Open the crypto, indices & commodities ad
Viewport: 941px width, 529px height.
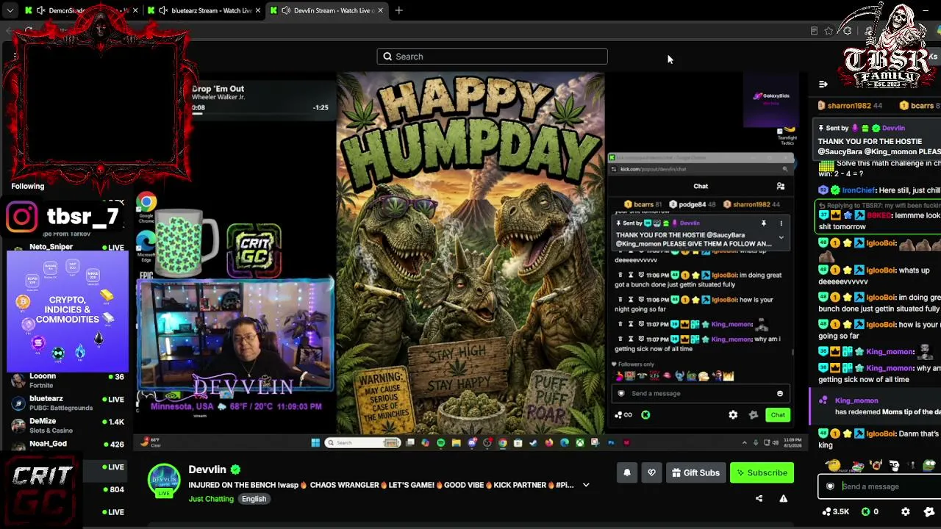click(68, 312)
